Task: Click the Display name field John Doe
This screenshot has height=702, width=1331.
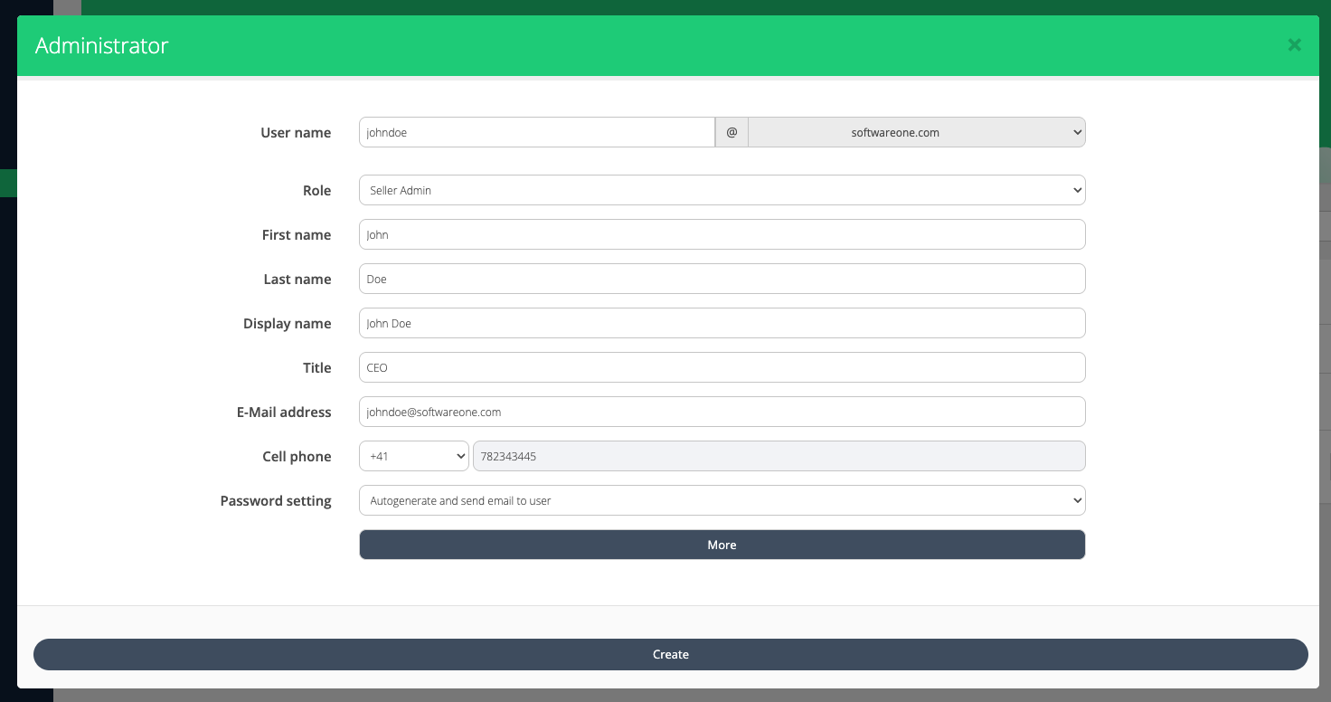Action: pyautogui.click(x=722, y=324)
